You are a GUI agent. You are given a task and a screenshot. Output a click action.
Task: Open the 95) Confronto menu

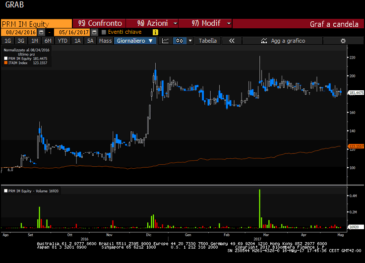(x=99, y=23)
